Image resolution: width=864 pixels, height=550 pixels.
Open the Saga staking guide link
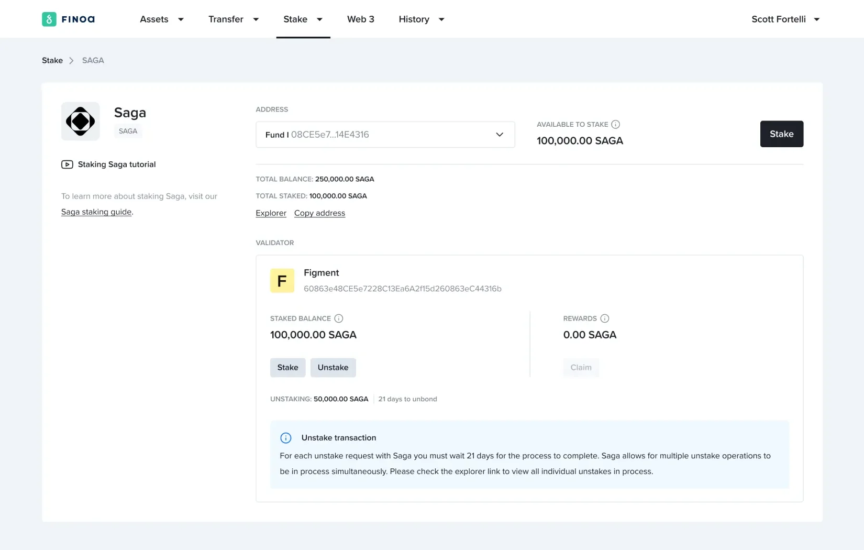[96, 212]
